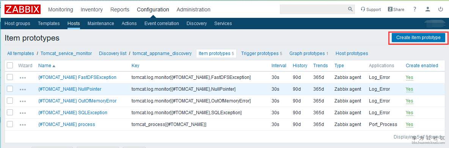The height and width of the screenshot is (148, 449).
Task: Sort by History column header
Action: coord(300,66)
